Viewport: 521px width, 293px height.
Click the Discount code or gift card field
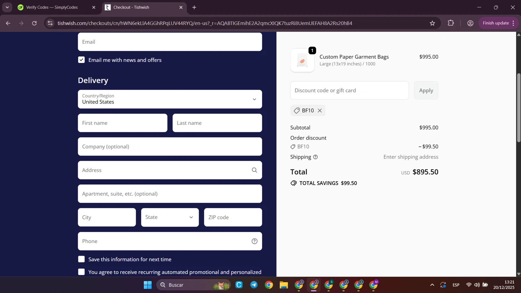[x=349, y=90]
